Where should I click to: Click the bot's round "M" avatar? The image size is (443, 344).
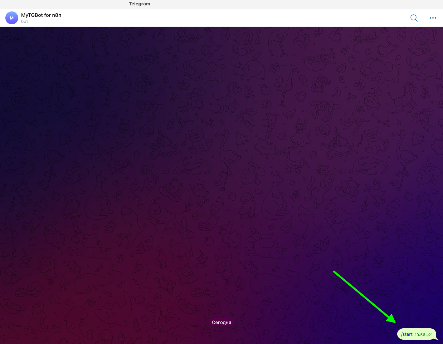12,18
